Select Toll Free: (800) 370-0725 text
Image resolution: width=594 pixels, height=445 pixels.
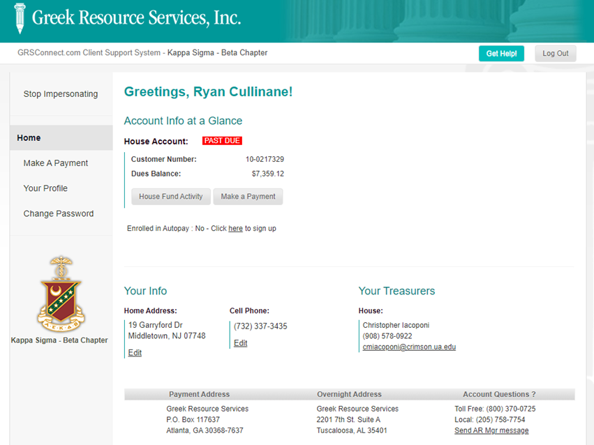coord(495,409)
